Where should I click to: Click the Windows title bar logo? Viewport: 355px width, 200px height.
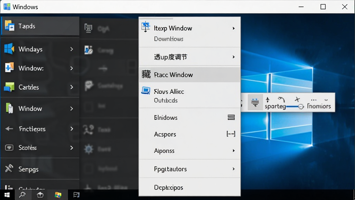click(7, 7)
